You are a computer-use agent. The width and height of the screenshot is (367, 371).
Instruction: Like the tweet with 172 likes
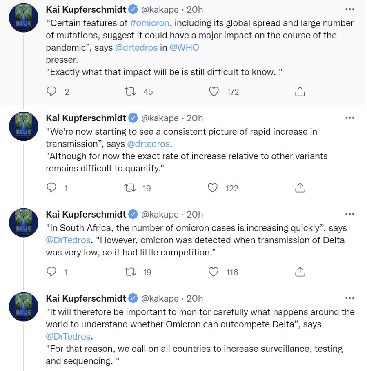point(214,91)
